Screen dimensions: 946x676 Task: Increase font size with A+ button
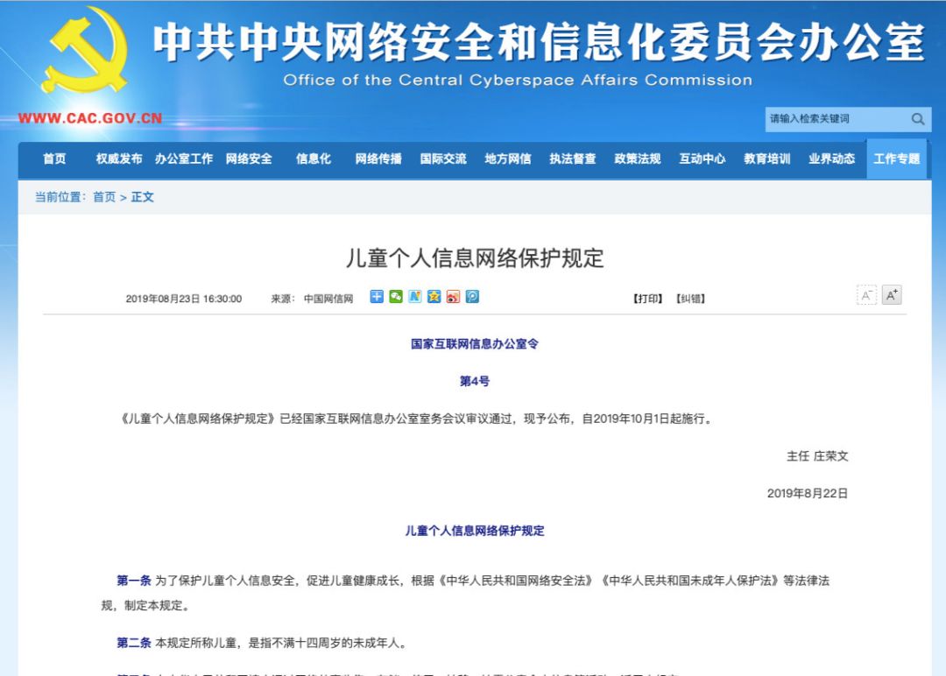tap(892, 295)
